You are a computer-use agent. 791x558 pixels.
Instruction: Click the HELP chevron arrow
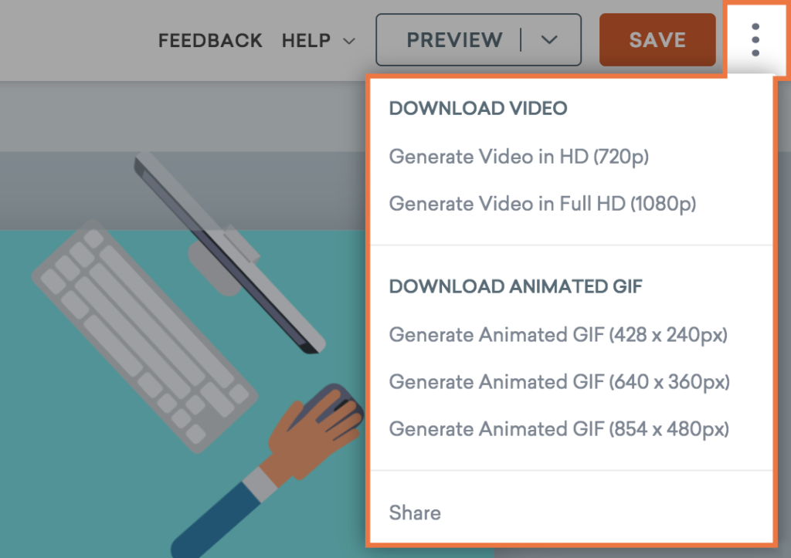pos(348,42)
